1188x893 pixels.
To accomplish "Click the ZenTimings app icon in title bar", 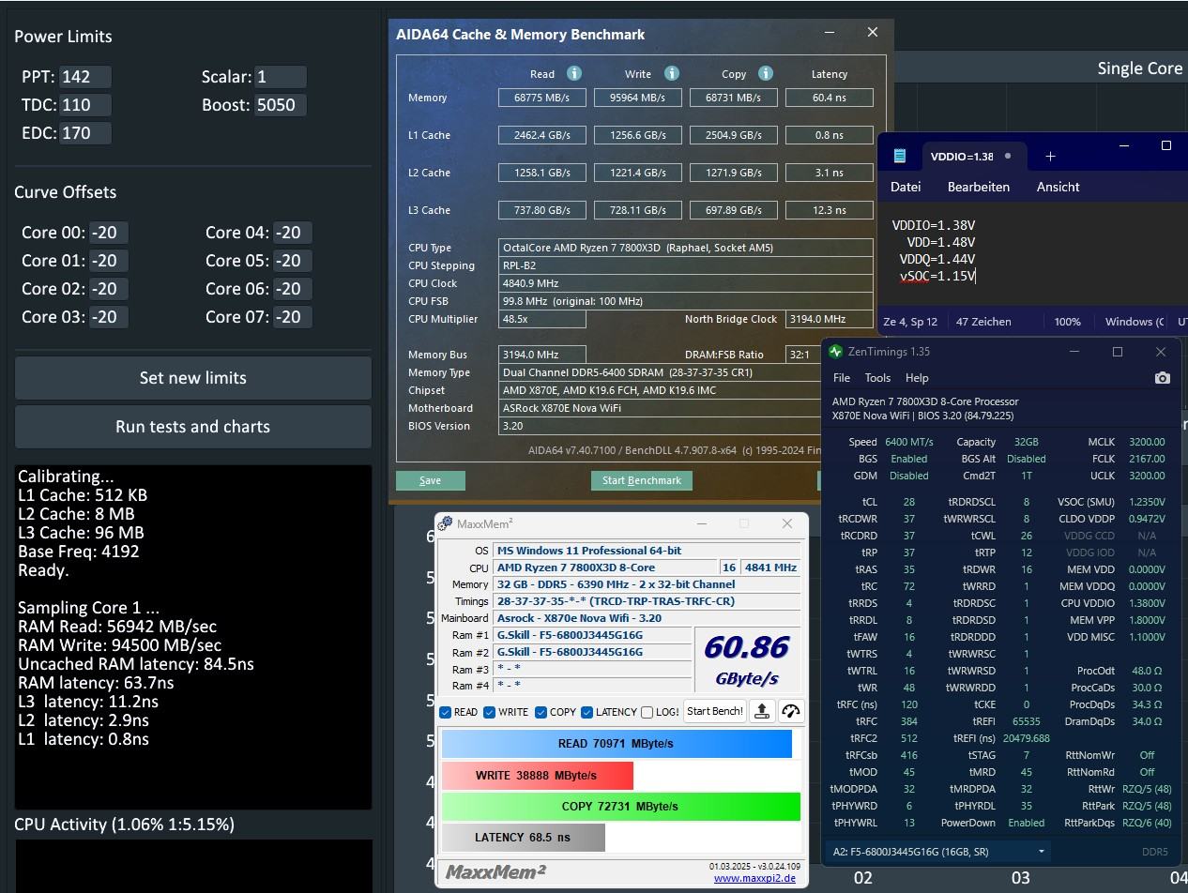I will tap(835, 352).
